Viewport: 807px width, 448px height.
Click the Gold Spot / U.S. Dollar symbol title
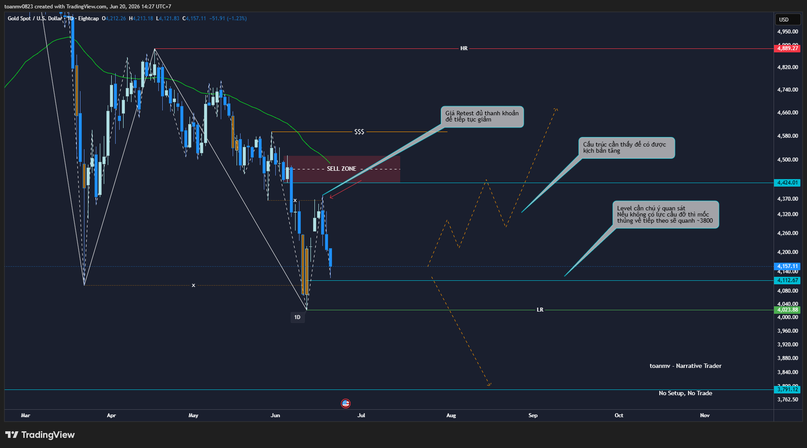coord(35,18)
